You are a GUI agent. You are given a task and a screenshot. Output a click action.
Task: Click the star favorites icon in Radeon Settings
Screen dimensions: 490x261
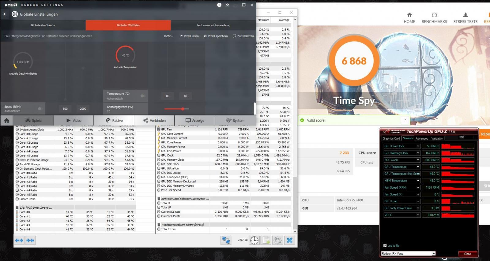227,5
